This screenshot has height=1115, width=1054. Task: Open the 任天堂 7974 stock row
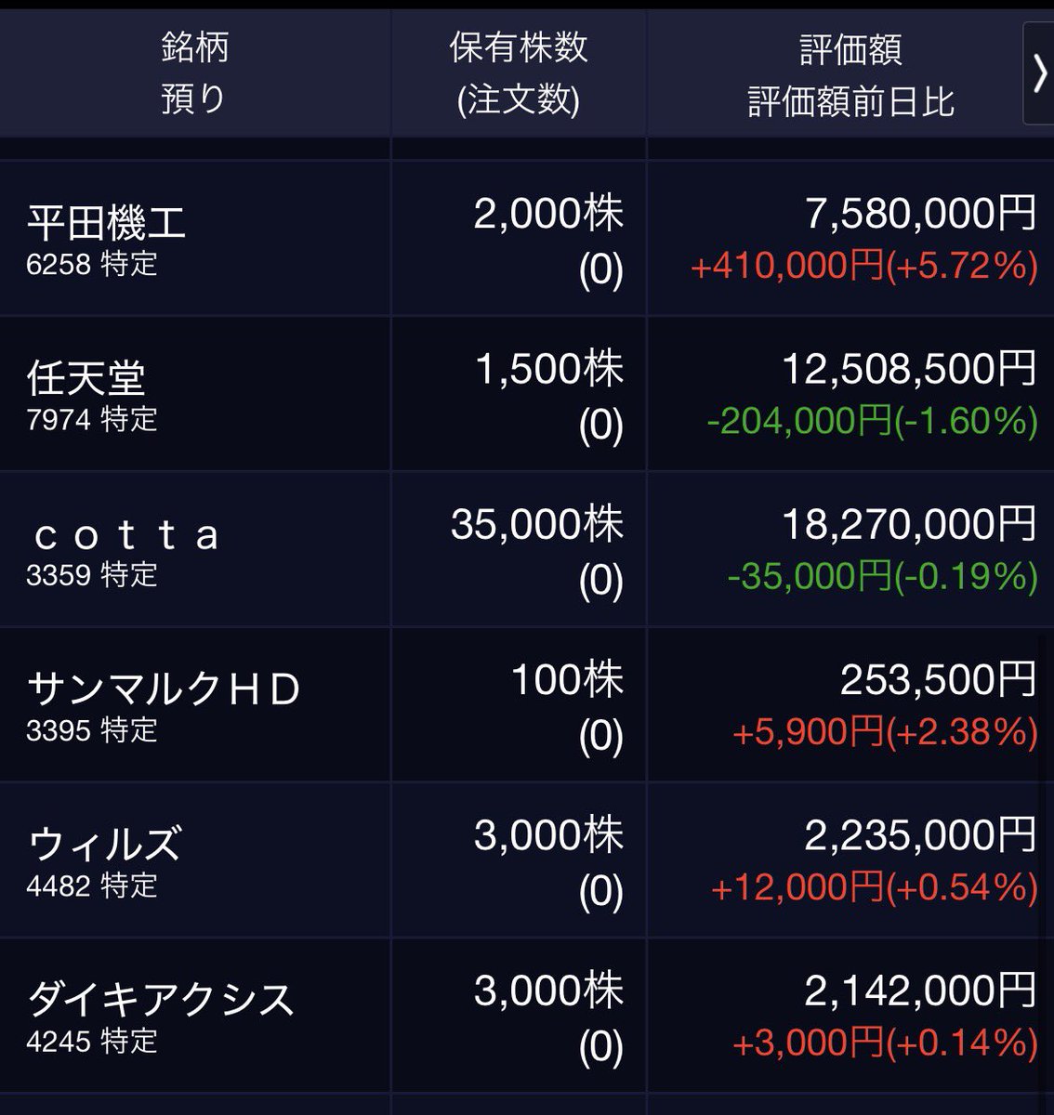tap(527, 394)
